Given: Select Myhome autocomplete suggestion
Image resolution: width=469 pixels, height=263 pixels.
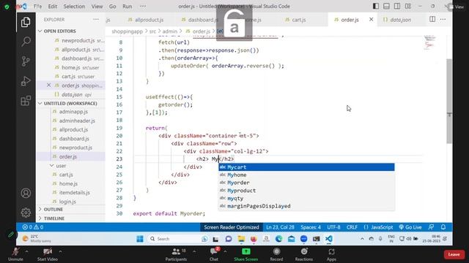Looking at the screenshot, I should (x=306, y=175).
